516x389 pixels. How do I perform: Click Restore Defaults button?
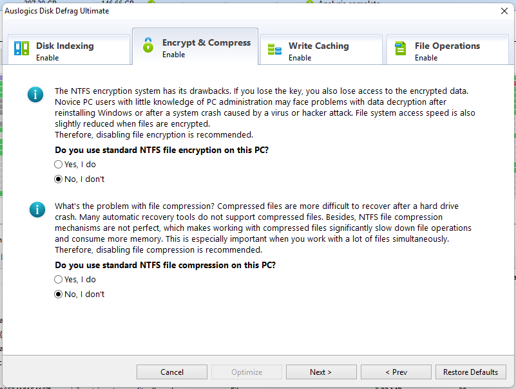coord(470,372)
